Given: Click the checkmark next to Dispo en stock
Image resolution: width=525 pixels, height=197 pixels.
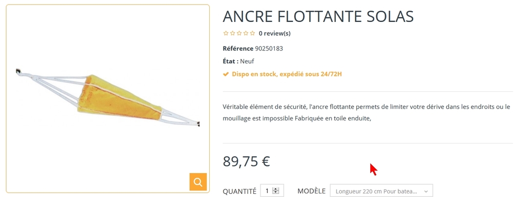Looking at the screenshot, I should (226, 74).
